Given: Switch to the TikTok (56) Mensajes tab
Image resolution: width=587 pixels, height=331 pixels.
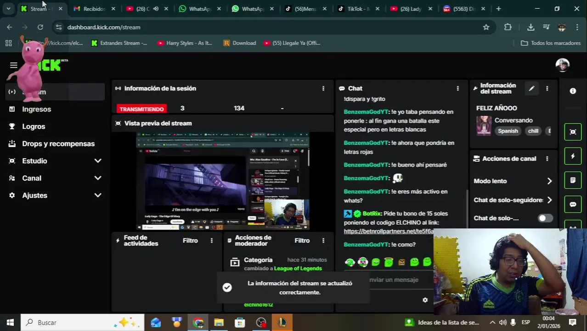Looking at the screenshot, I should pyautogui.click(x=306, y=9).
